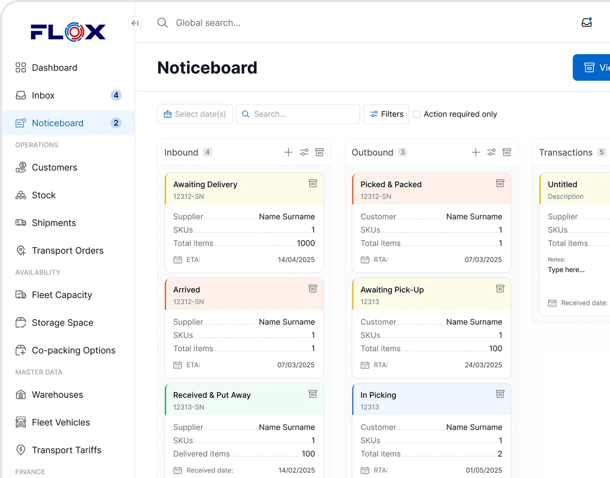This screenshot has height=478, width=610.
Task: Enable Action required only checkbox
Action: [x=417, y=114]
